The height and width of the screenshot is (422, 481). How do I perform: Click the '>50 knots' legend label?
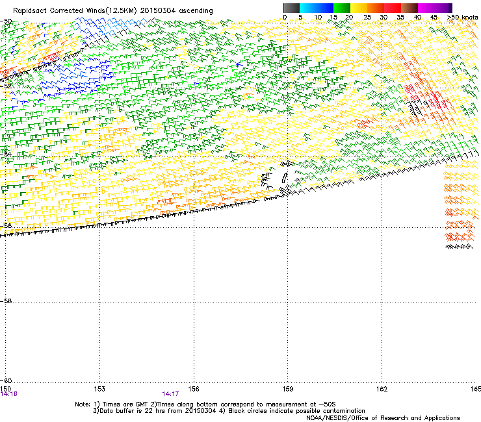[463, 18]
